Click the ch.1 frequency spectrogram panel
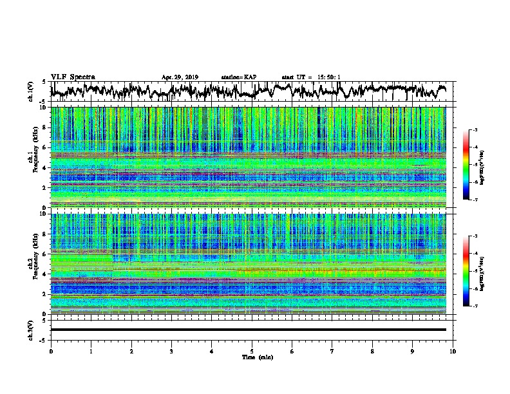Screen dimensions: 510x394 pyautogui.click(x=249, y=157)
